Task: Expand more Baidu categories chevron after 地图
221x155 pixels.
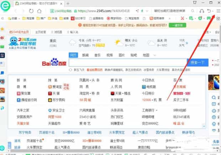Action: [155, 55]
